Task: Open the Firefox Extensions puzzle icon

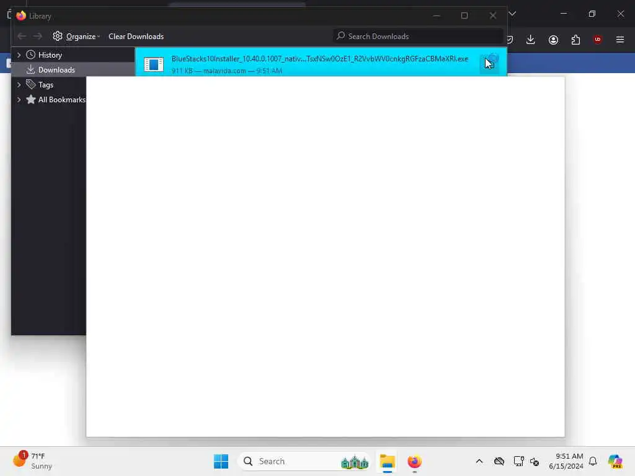Action: [x=575, y=40]
